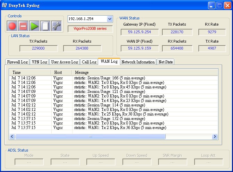This screenshot has height=172, width=233.
Task: Select the Session Usage: 166 log row
Action: [114, 78]
